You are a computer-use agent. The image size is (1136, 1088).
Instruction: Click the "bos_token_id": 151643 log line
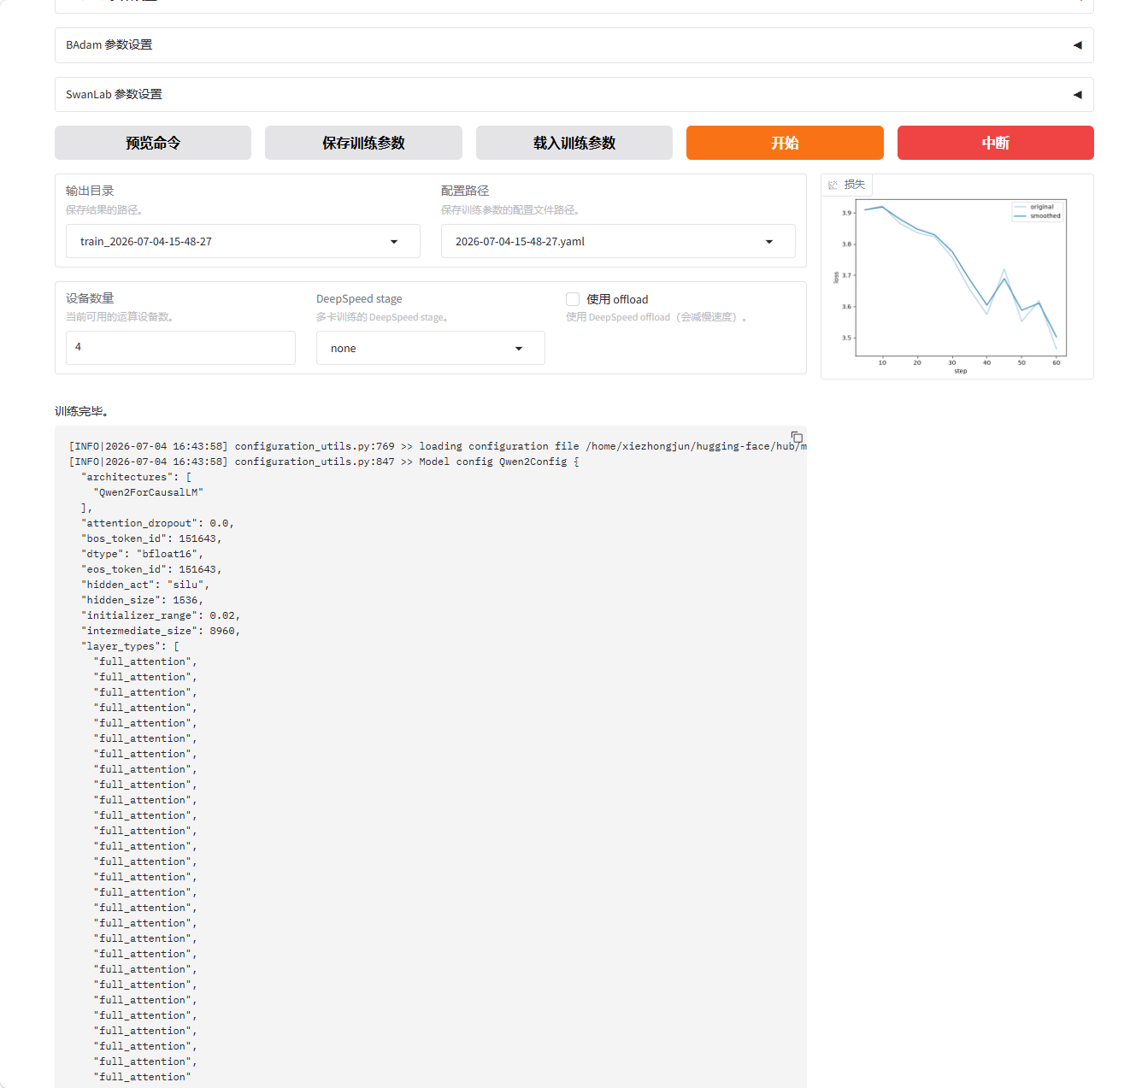pos(151,538)
